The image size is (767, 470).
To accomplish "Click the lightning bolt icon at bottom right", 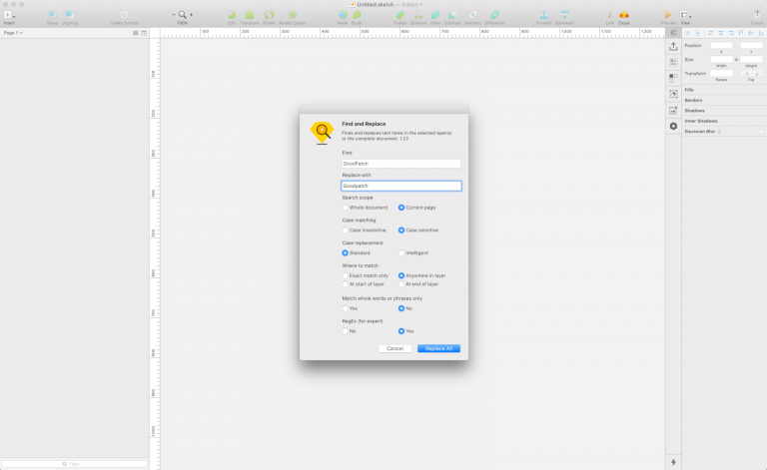I will point(673,462).
